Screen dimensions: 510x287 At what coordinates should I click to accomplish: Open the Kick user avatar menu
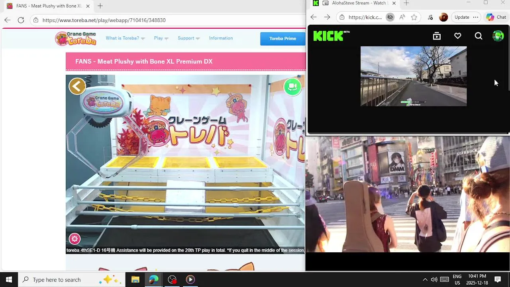coord(498,36)
